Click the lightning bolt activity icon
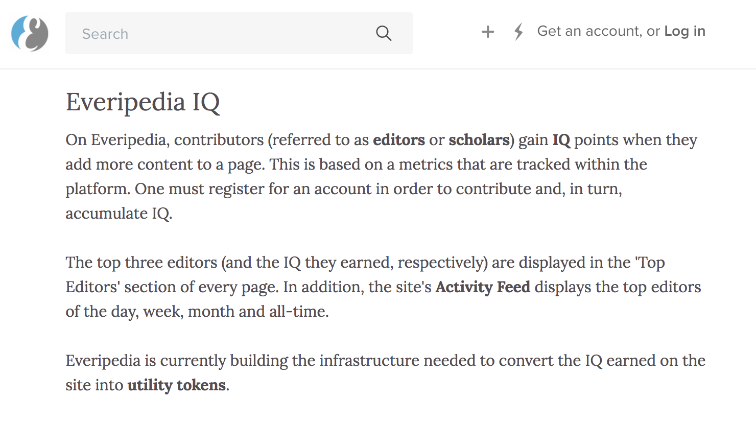This screenshot has width=756, height=422. [x=518, y=32]
